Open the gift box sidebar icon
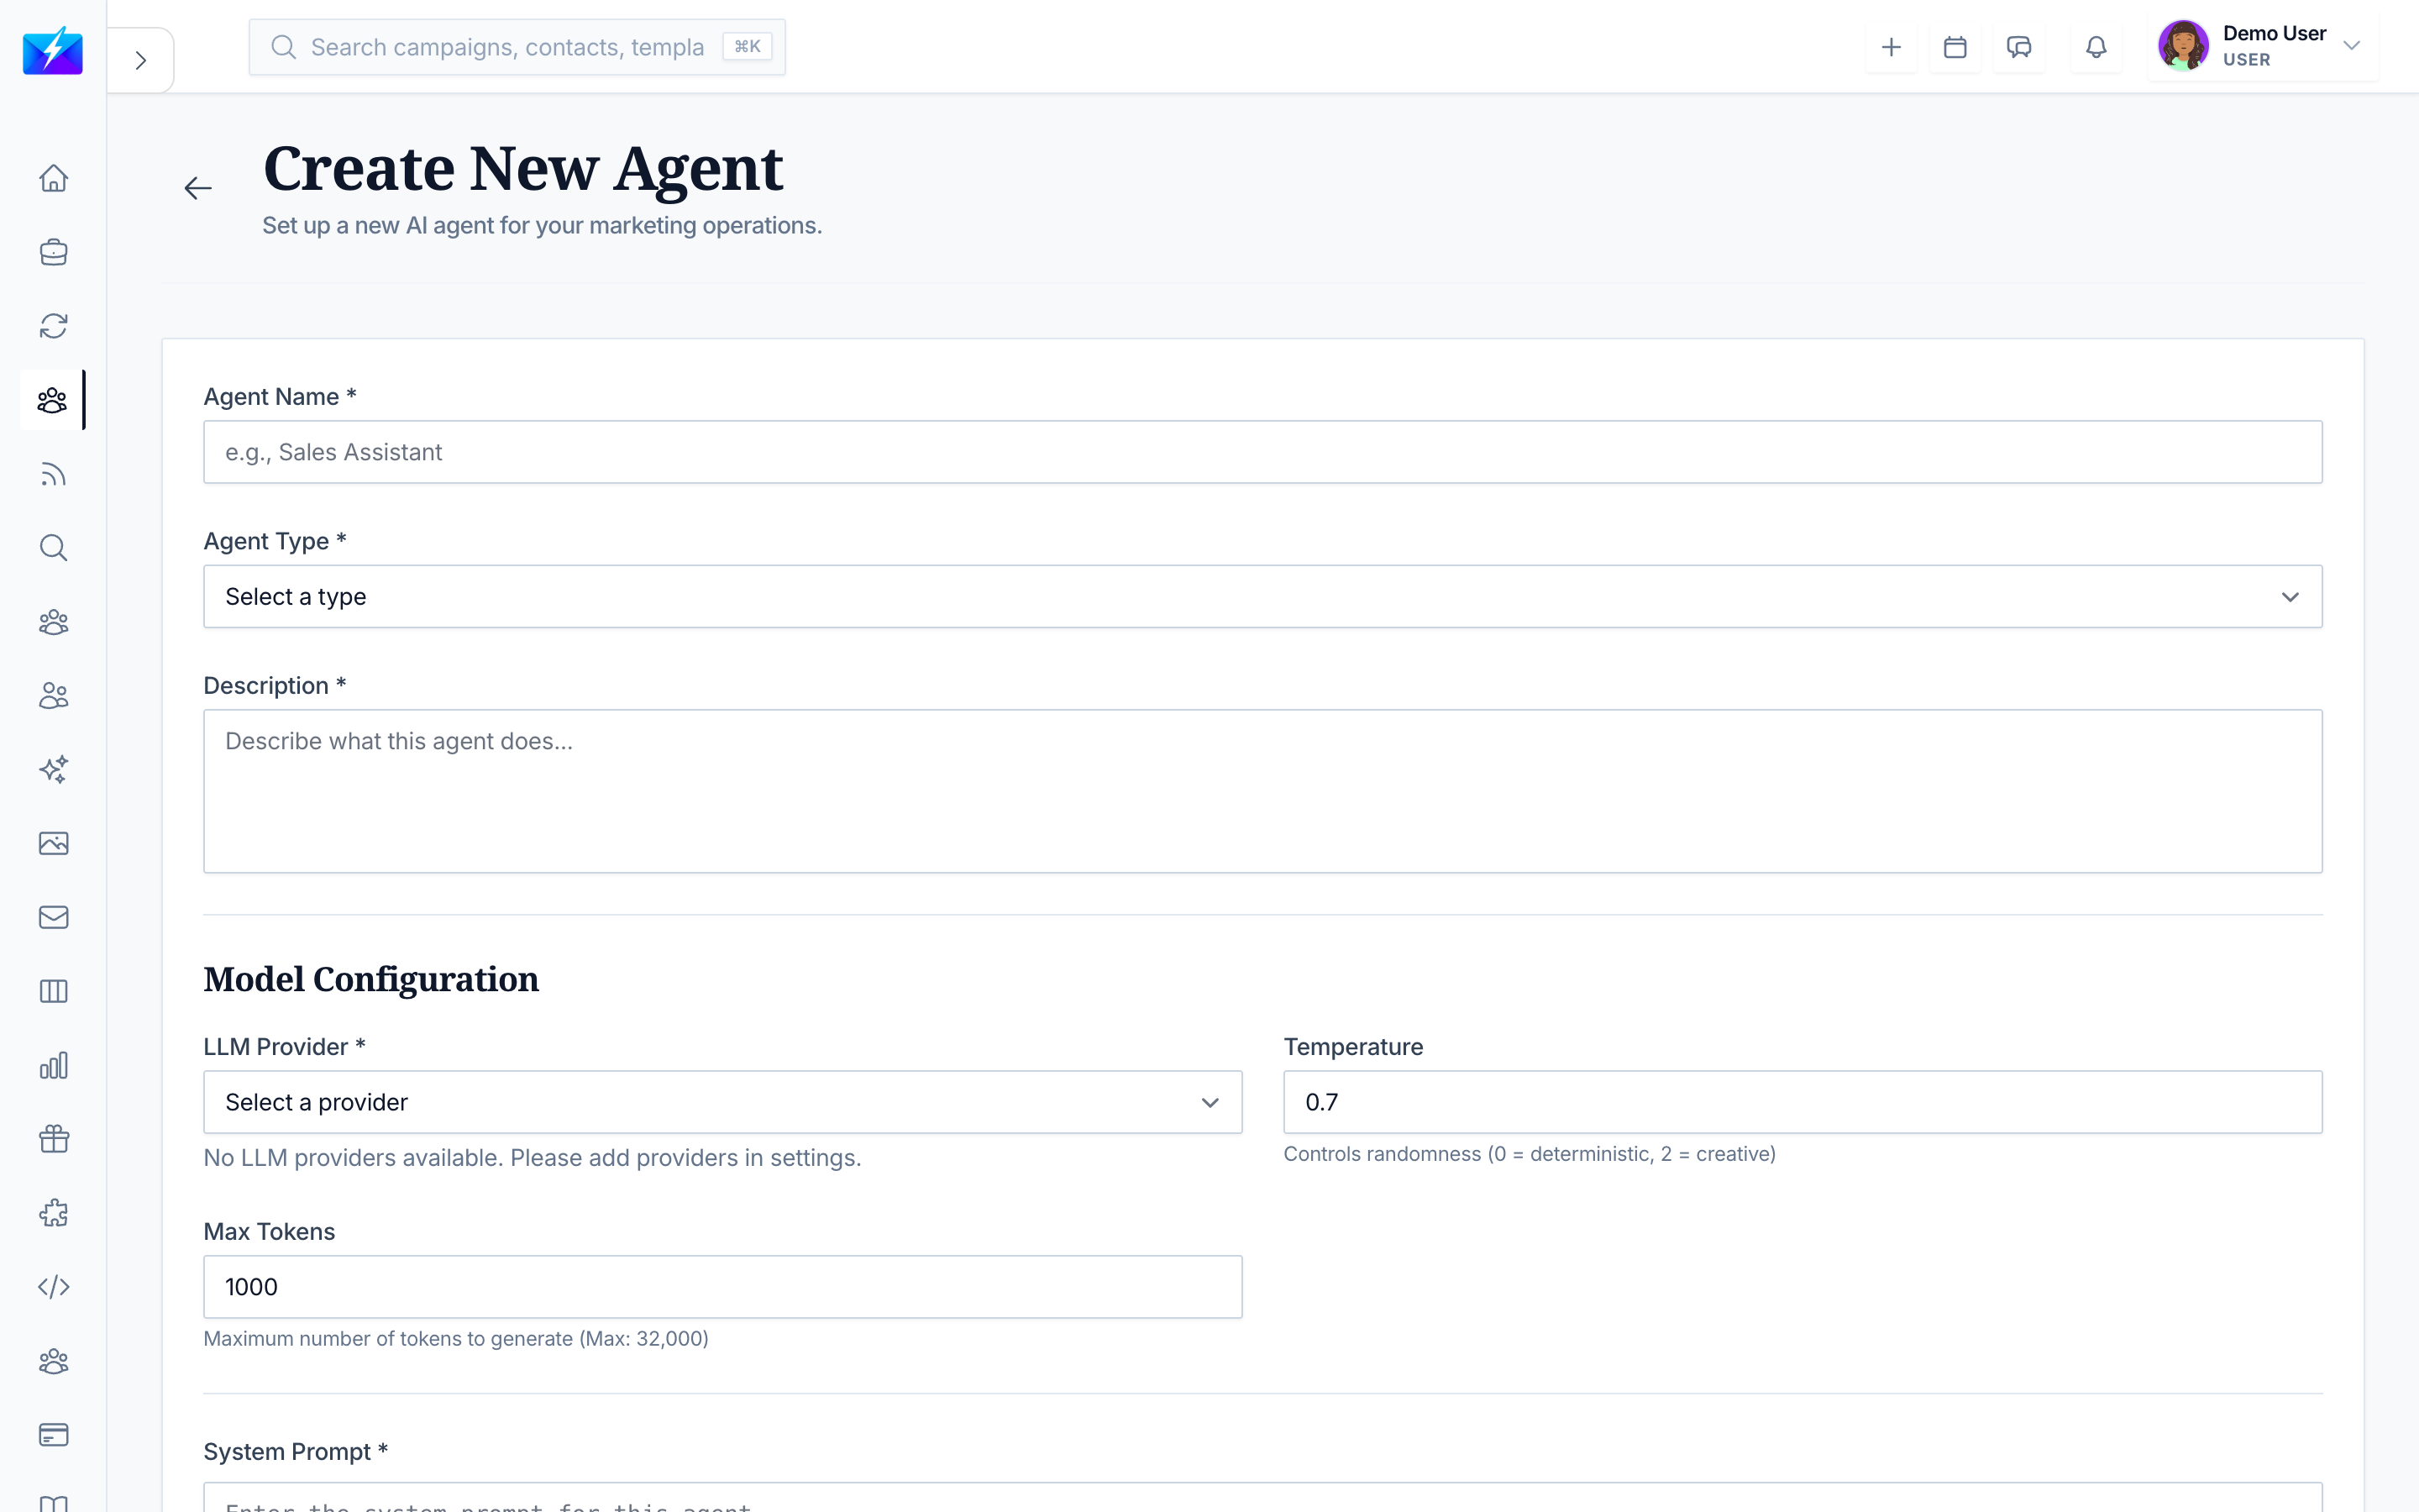This screenshot has height=1512, width=2419. tap(53, 1139)
